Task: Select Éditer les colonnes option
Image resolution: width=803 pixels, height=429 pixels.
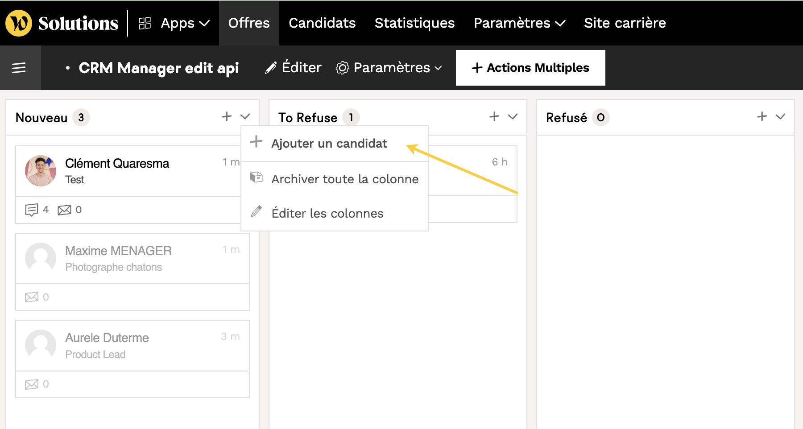Action: tap(327, 214)
